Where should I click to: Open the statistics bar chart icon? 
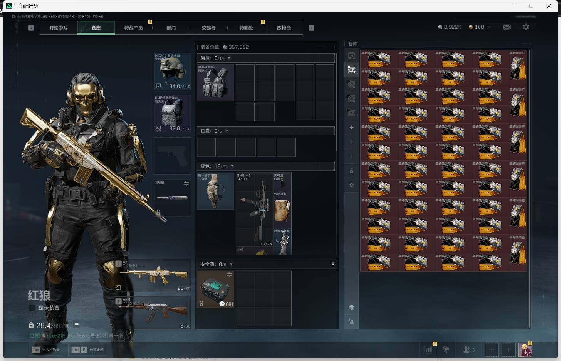428,349
